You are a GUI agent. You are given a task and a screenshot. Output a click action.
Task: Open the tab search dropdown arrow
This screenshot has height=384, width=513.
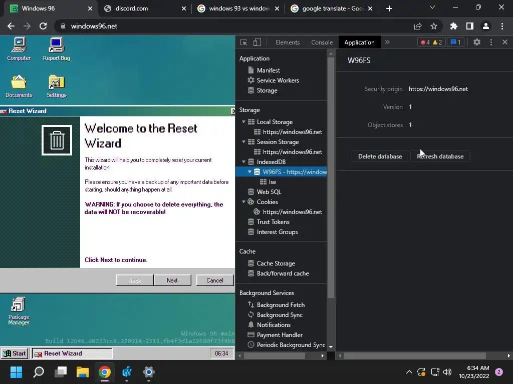pos(432,7)
